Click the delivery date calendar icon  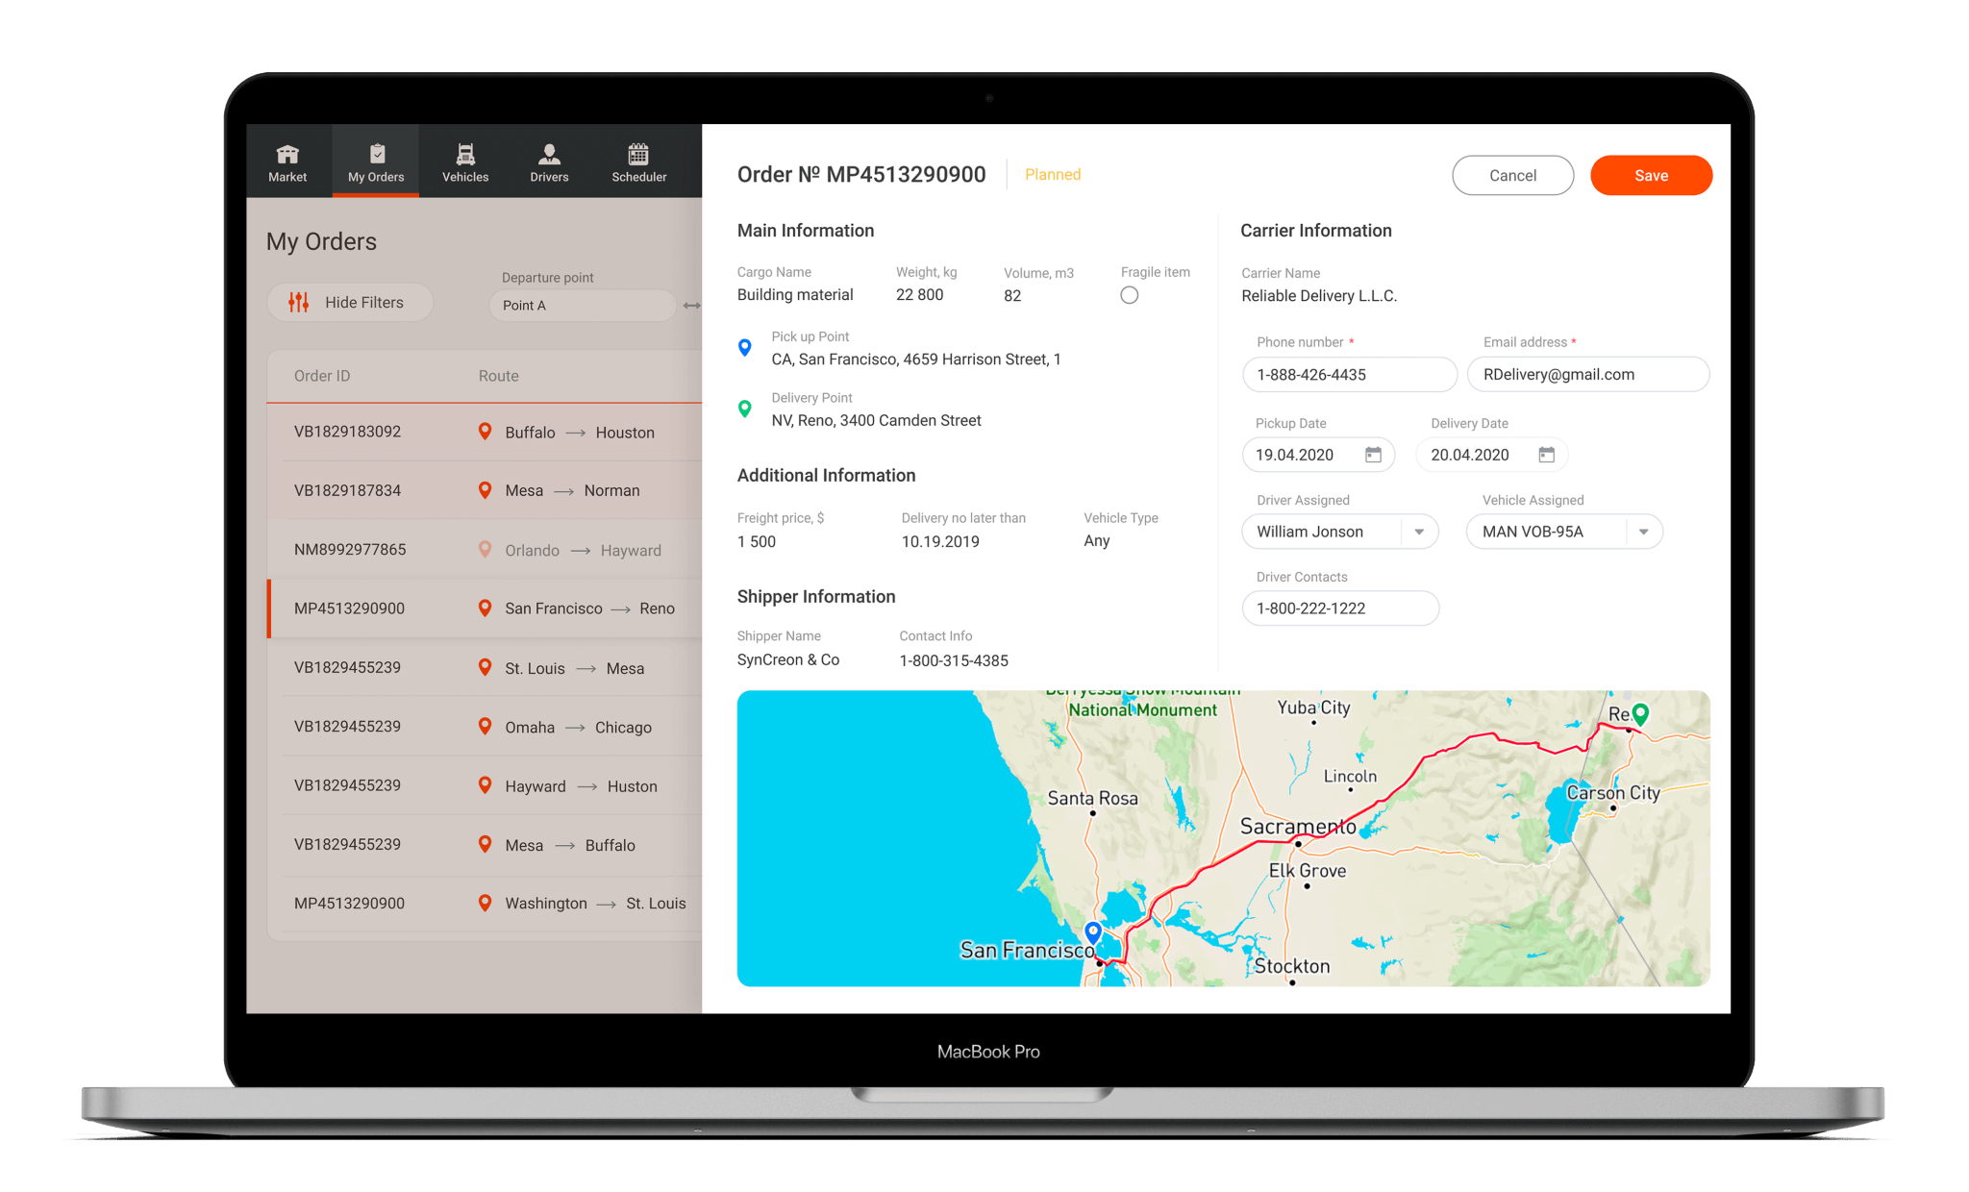pos(1546,454)
